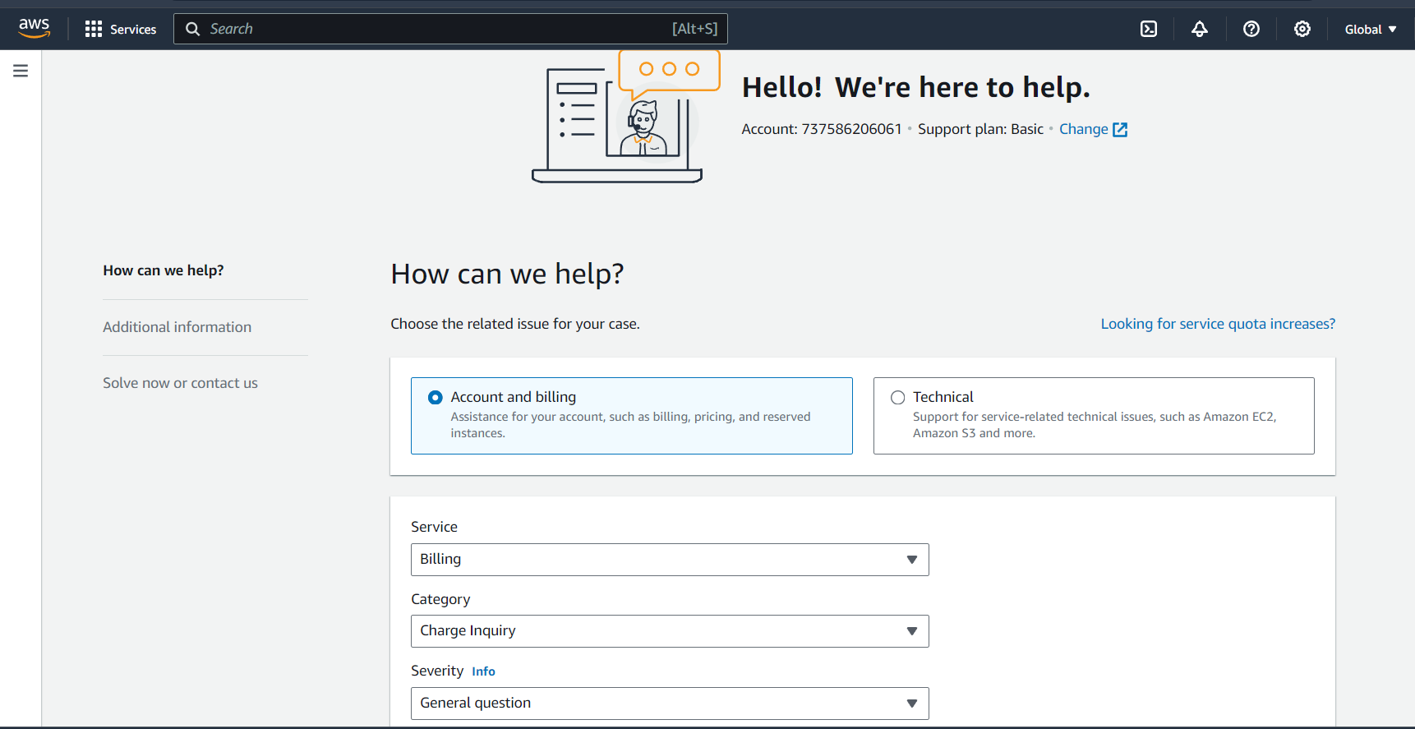Select the Account and billing radio option
This screenshot has width=1415, height=729.
(x=436, y=398)
